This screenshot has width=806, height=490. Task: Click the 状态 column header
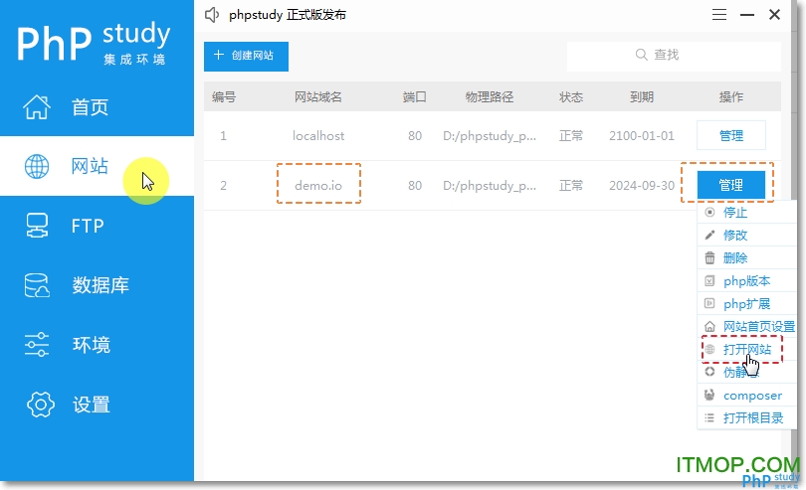571,97
